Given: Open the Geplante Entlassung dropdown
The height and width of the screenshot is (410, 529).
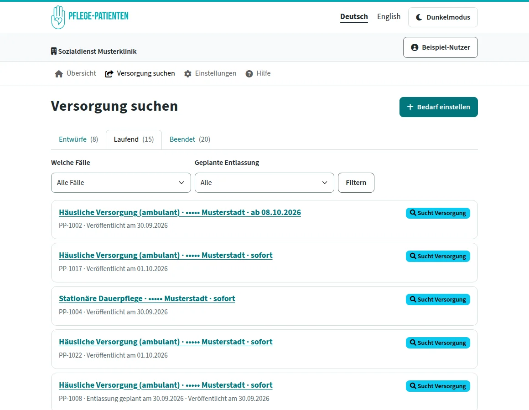Looking at the screenshot, I should point(264,183).
